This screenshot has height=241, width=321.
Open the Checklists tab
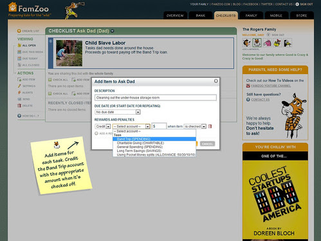[226, 15]
